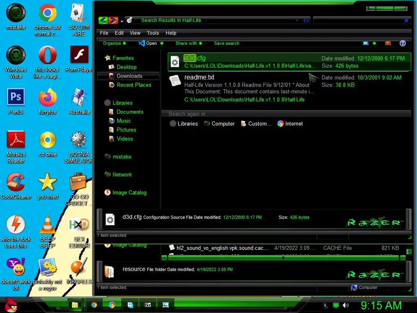Open the Share with dropdown
Viewport: 417px width, 313px height.
pyautogui.click(x=189, y=43)
